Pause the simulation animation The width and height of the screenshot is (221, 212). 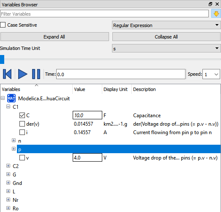[36, 74]
